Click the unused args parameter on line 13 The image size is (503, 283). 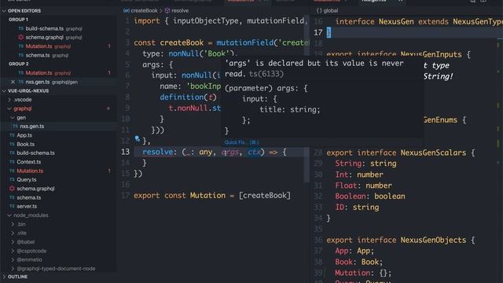pyautogui.click(x=230, y=152)
